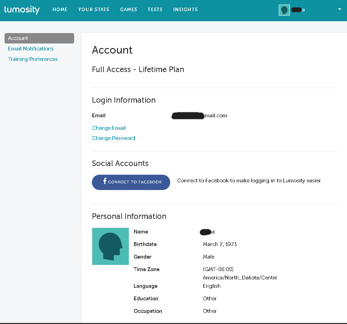The width and height of the screenshot is (347, 324).
Task: Click the redacted email address
Action: pyautogui.click(x=199, y=116)
